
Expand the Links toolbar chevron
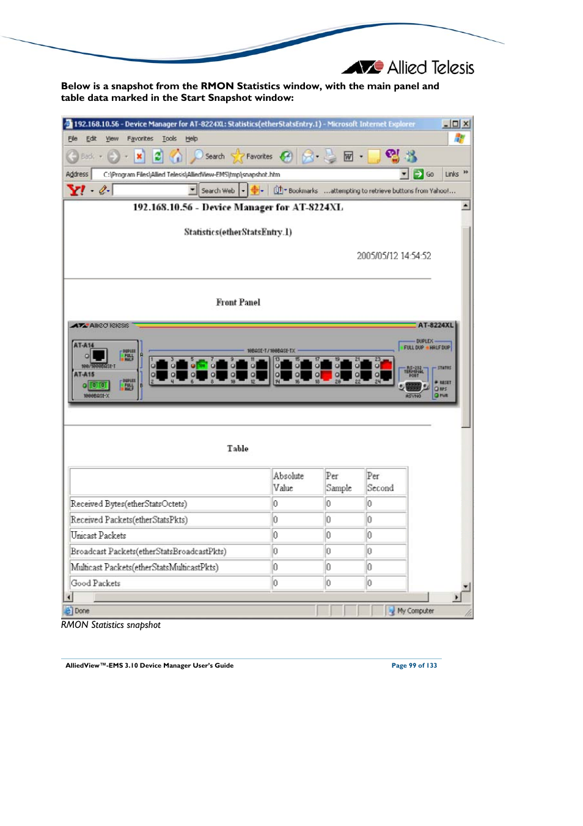pos(466,173)
